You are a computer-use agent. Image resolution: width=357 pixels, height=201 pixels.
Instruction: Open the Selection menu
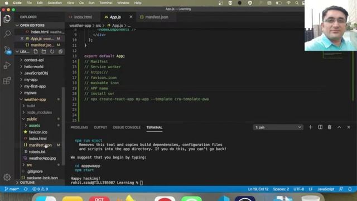[55, 3]
